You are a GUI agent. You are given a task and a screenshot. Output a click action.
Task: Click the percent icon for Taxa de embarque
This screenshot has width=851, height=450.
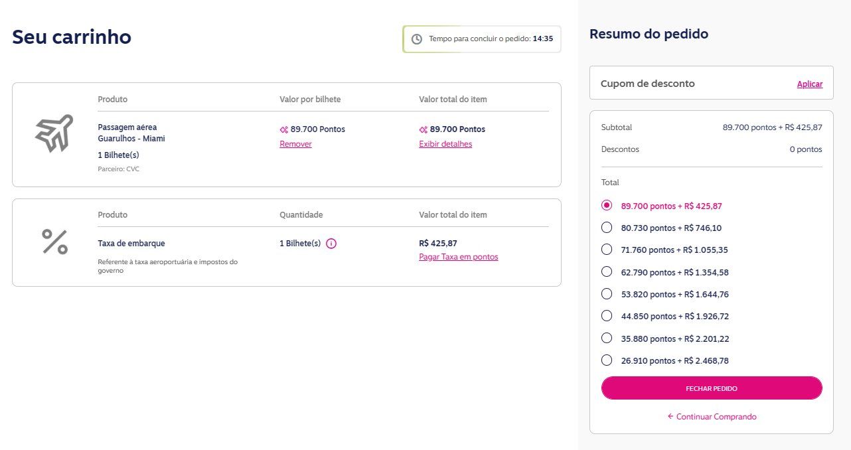tap(54, 242)
